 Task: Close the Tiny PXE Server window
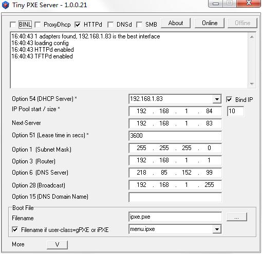pos(249,4)
